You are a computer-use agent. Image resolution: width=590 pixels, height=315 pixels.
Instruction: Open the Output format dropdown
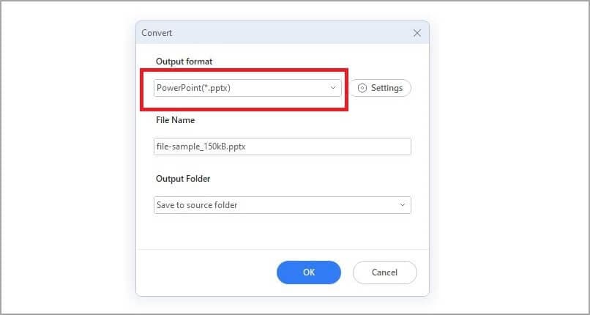pyautogui.click(x=247, y=88)
